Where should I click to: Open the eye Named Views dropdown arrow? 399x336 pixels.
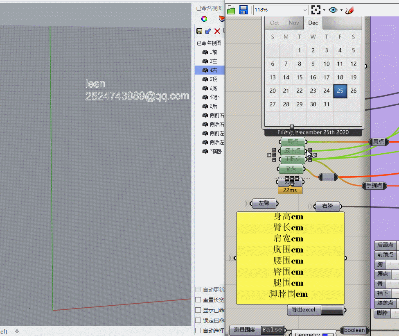click(341, 10)
